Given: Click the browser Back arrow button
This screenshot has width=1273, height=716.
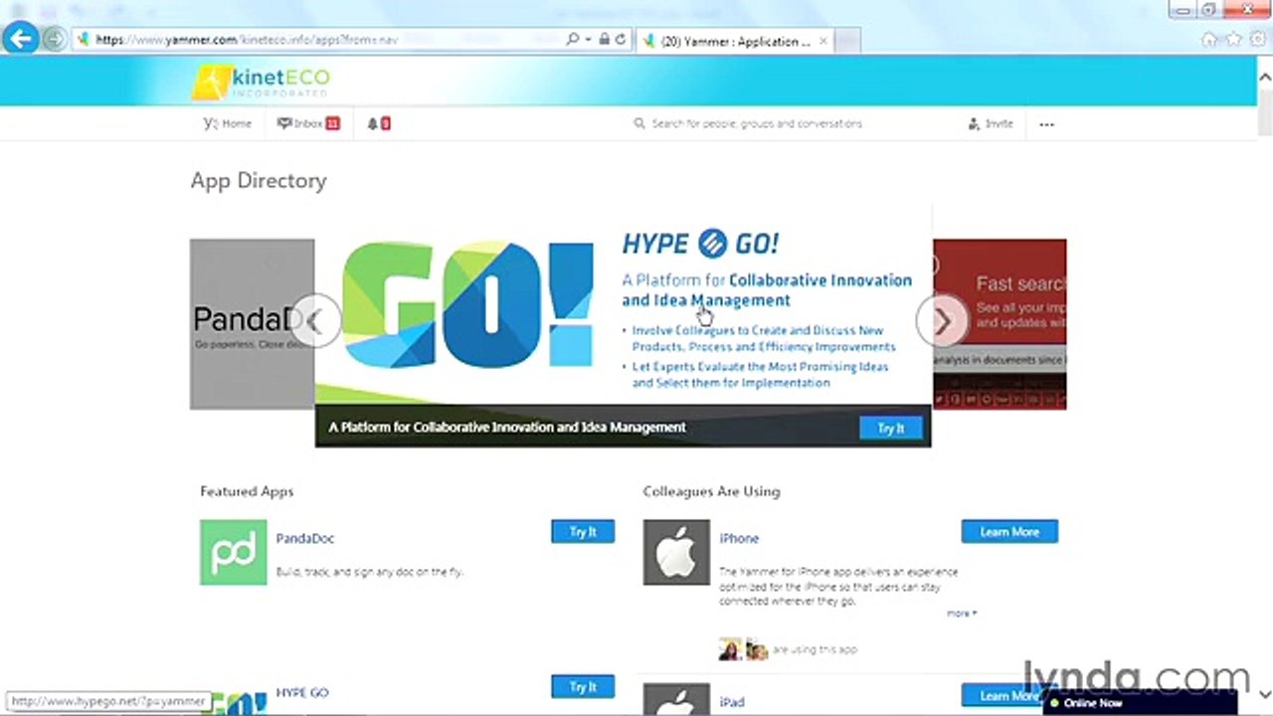Looking at the screenshot, I should (x=20, y=39).
